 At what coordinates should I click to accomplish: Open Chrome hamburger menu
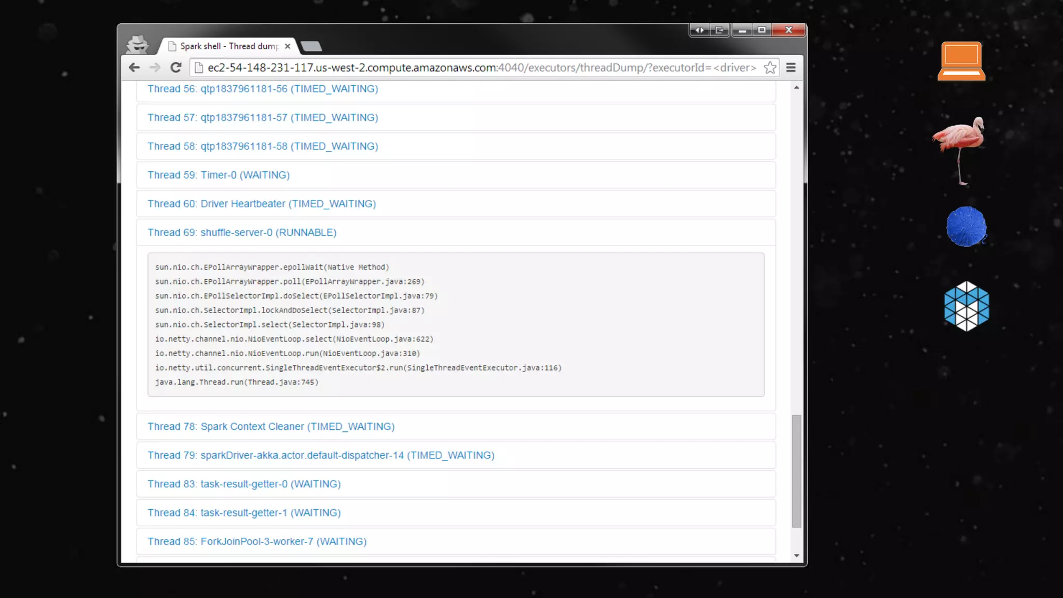coord(791,67)
